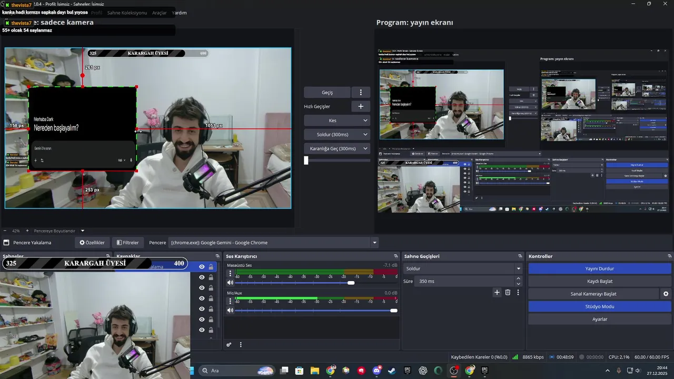Open Steam from the taskbar
The image size is (674, 379).
point(392,371)
